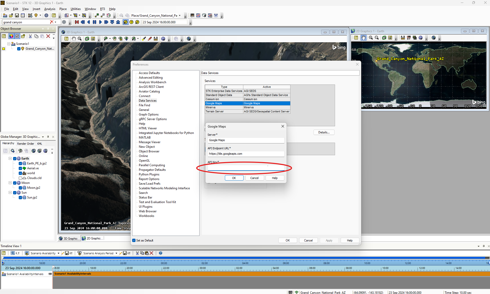Collapse the Earth node in Globe Manager
Screen dimensions: 490x294
click(10, 159)
